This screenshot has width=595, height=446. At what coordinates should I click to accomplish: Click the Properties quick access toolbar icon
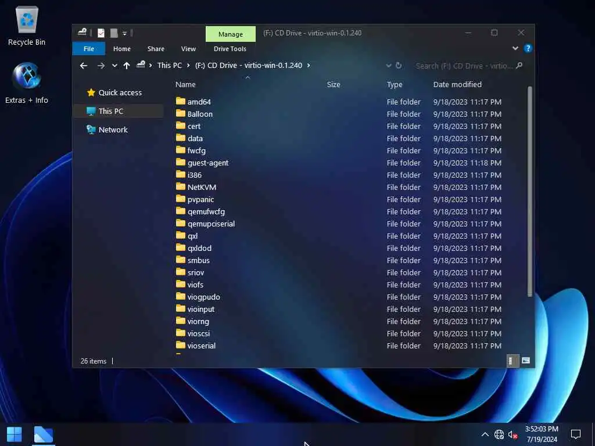[101, 33]
